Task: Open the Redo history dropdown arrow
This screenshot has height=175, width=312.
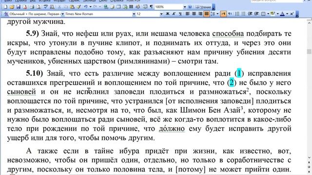Action: 100,7
